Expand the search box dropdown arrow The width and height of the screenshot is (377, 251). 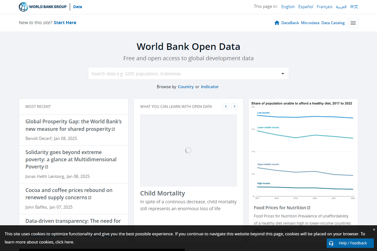click(282, 74)
